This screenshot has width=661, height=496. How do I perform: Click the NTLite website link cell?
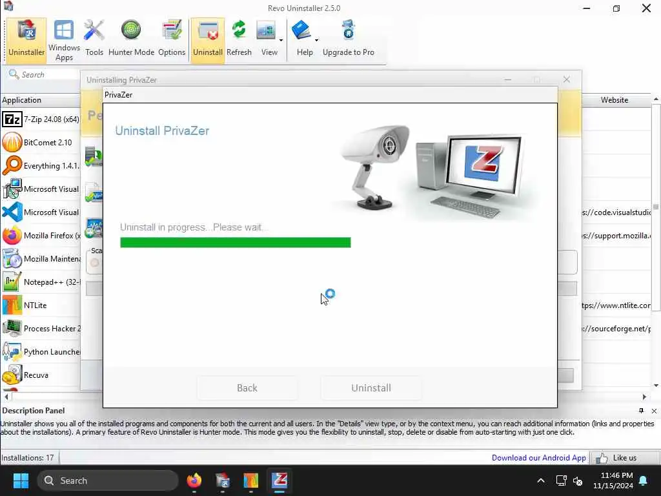point(616,305)
